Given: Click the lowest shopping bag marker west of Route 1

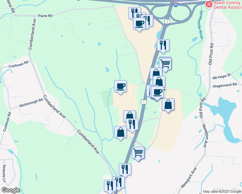Looking at the screenshot, I should [120, 133].
